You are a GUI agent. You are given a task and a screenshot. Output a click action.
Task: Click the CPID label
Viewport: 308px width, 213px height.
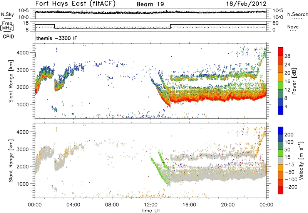click(x=8, y=37)
